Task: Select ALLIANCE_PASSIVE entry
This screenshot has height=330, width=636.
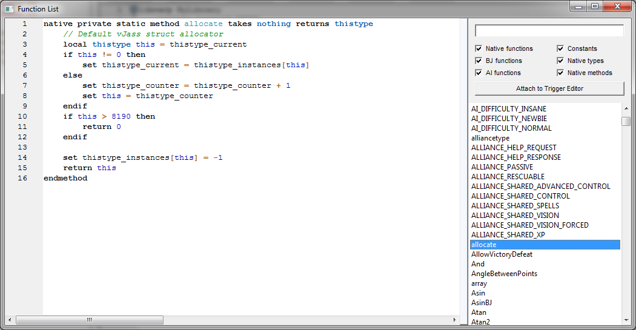Action: (x=545, y=167)
